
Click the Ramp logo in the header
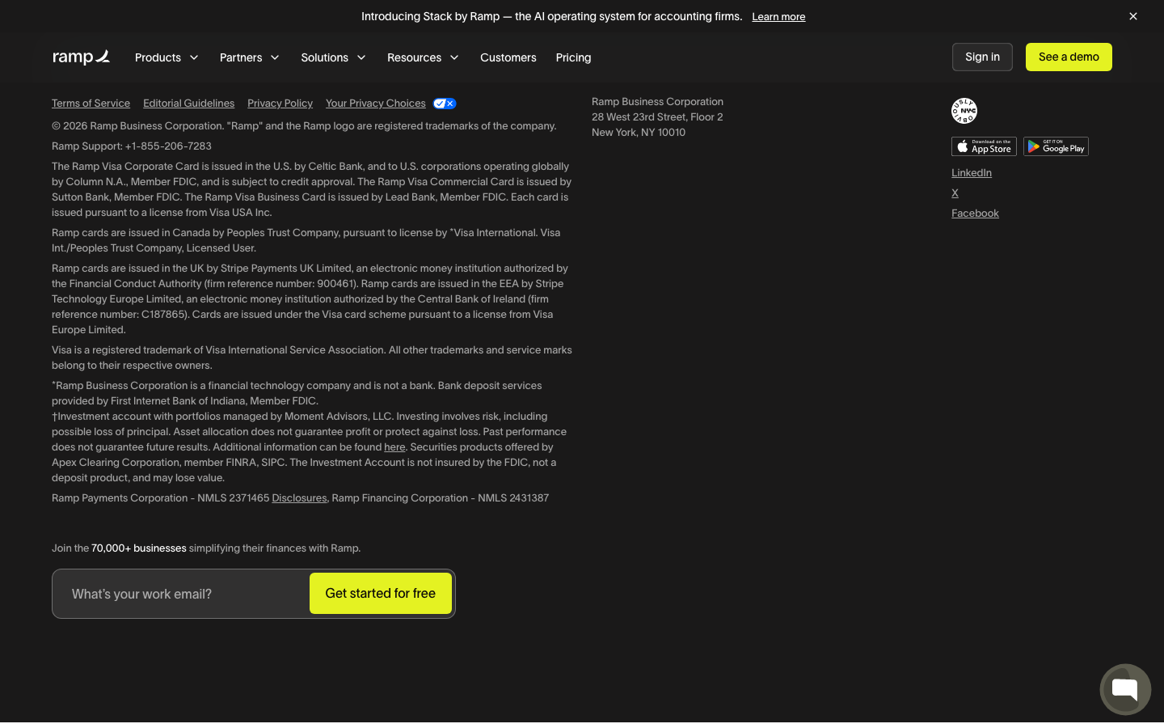(x=81, y=57)
